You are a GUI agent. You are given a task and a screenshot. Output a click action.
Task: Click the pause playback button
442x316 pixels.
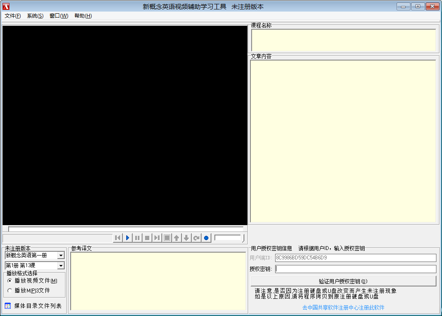coord(137,238)
